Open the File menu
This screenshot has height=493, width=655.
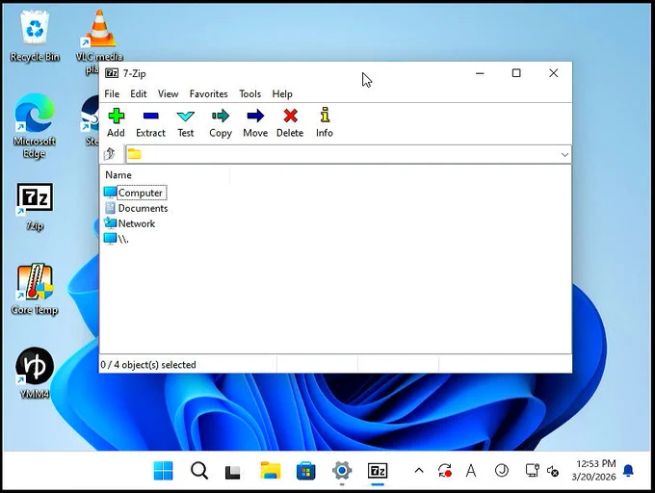[112, 94]
